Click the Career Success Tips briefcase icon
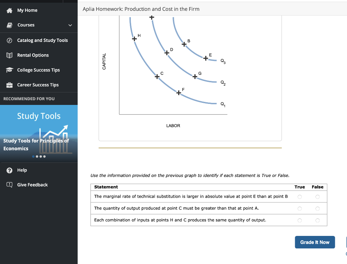 click(10, 85)
